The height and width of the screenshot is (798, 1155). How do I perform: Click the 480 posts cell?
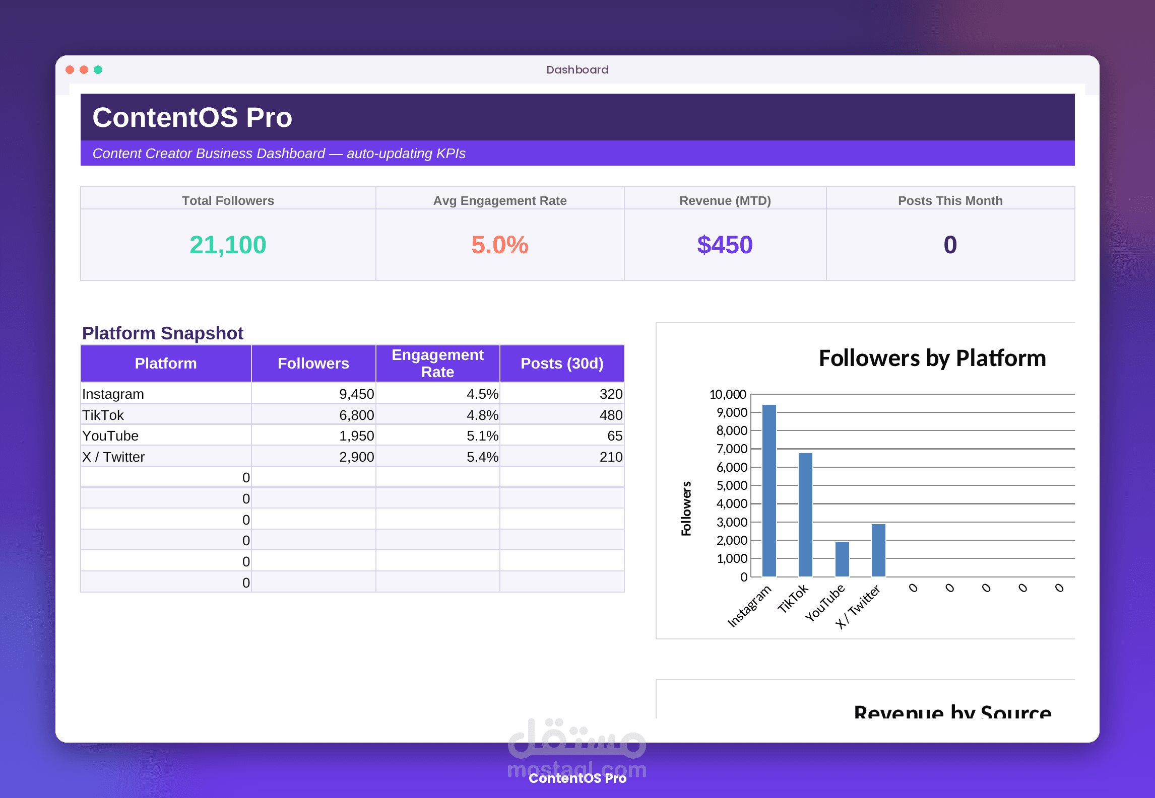coord(562,415)
